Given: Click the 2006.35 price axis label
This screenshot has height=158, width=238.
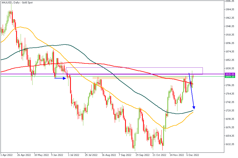Looking at the screenshot, I should click(x=229, y=1).
